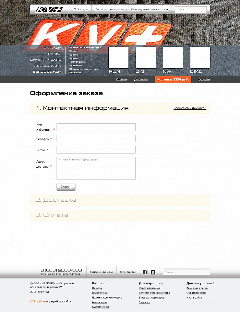Open the 'Доставка' link in dark bar

(141, 79)
